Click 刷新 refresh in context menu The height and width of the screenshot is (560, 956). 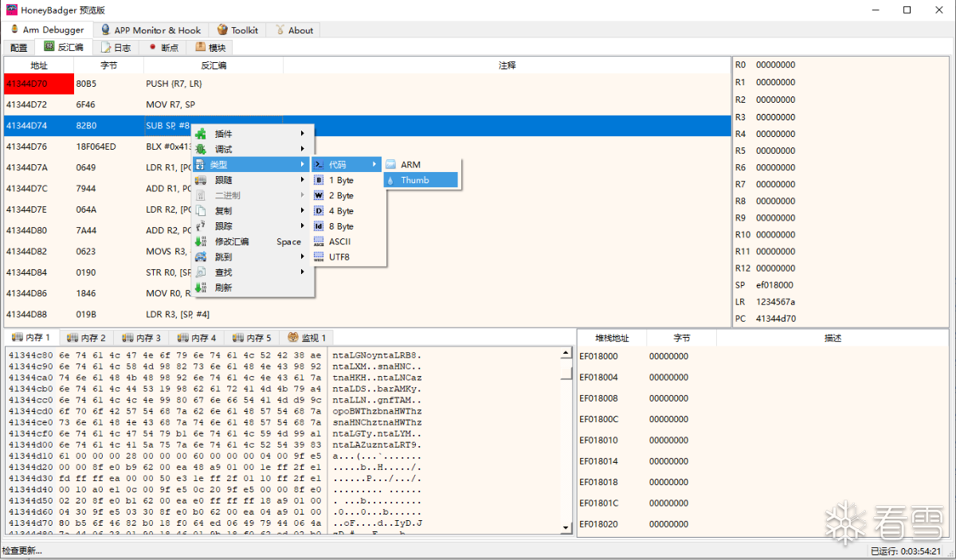click(x=252, y=288)
